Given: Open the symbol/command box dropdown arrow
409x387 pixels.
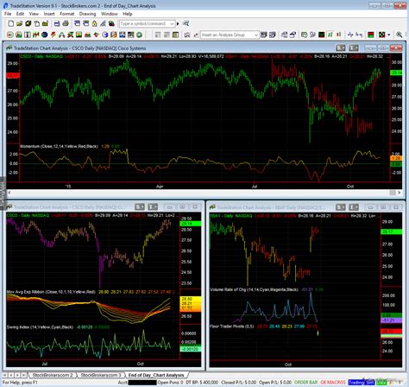Looking at the screenshot, I should (172, 23).
